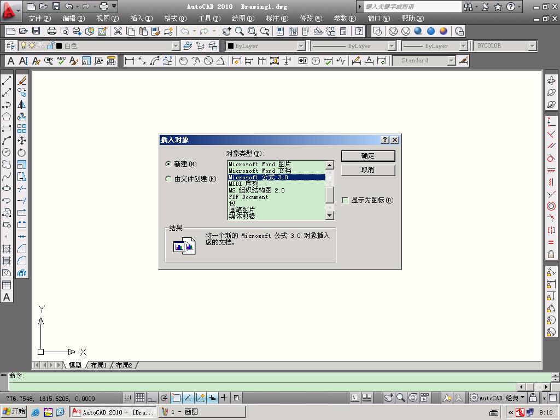The height and width of the screenshot is (420, 560).
Task: Open the 插入(I) menu
Action: [x=142, y=18]
